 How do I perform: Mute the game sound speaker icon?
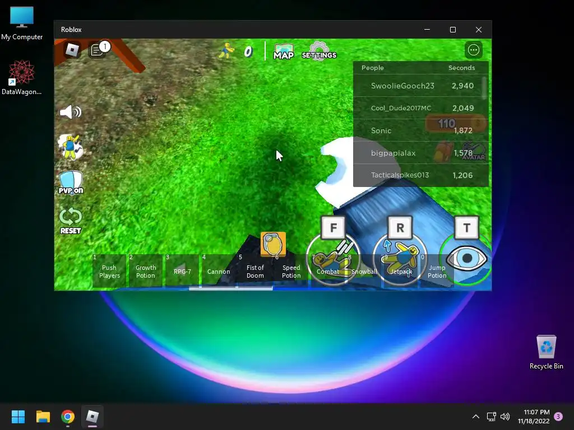point(70,112)
